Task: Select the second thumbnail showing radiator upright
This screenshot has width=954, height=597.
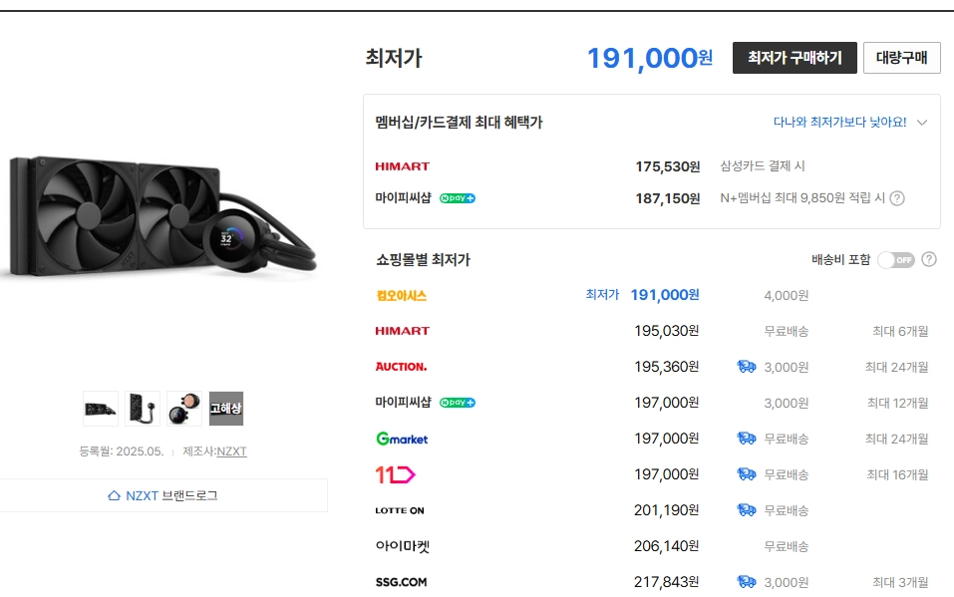Action: (x=143, y=409)
